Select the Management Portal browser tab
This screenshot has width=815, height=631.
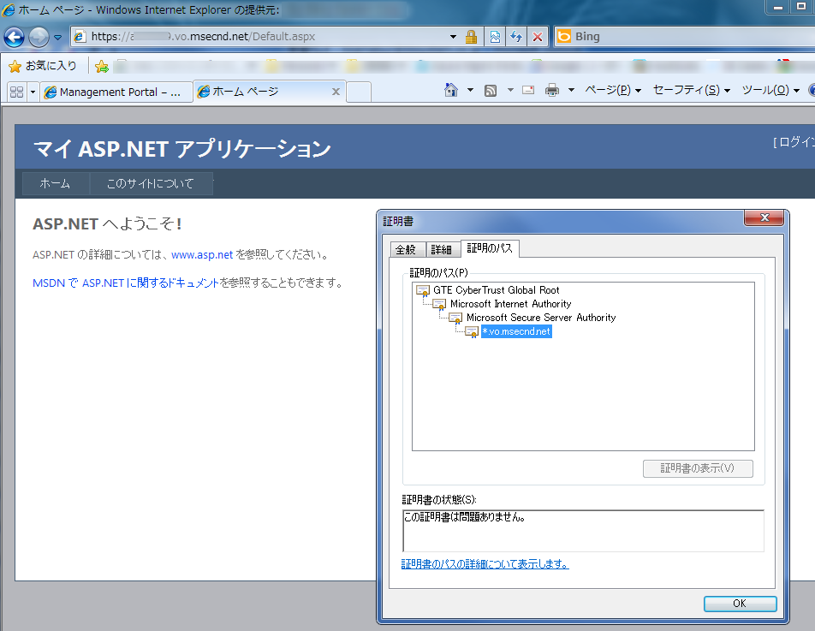coord(116,92)
